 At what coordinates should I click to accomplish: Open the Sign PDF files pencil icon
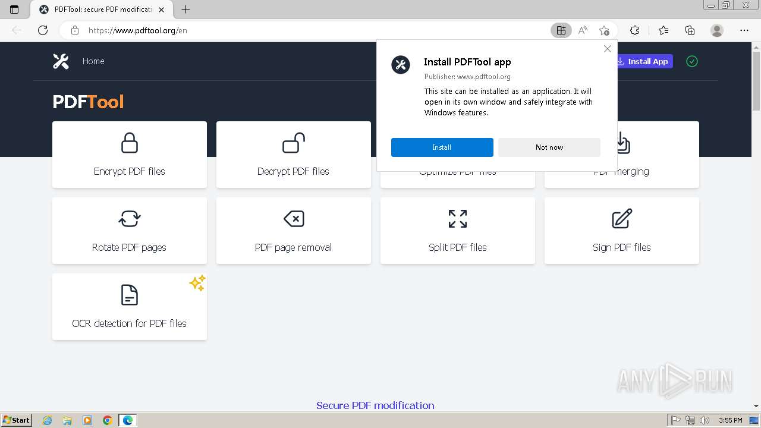coord(622,219)
